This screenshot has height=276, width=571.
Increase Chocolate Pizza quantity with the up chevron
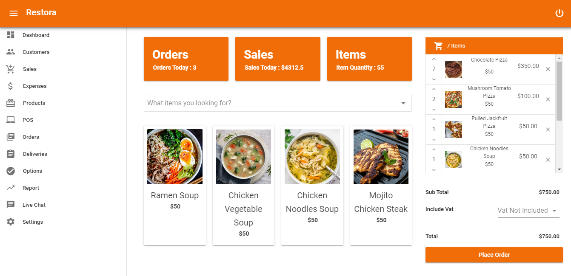point(434,59)
